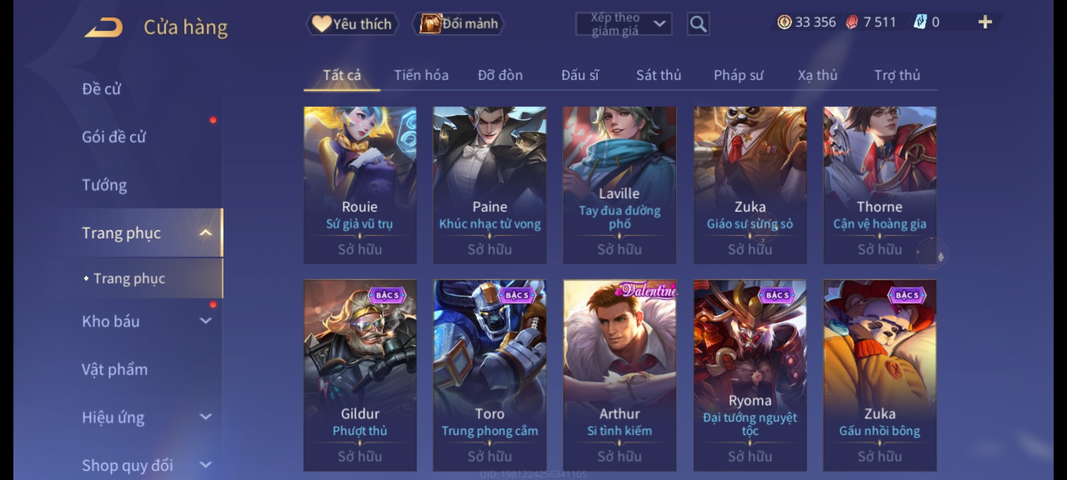Screen dimensions: 1067x480
Task: Open the Tướng sidebar menu item
Action: point(104,185)
